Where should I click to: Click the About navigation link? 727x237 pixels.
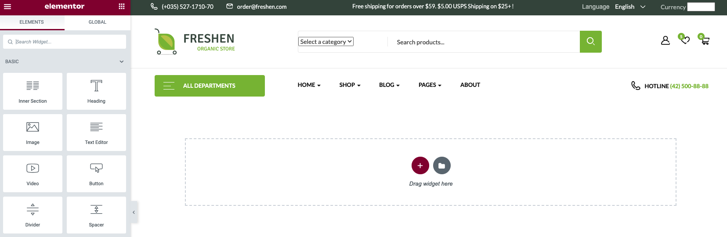[x=470, y=85]
